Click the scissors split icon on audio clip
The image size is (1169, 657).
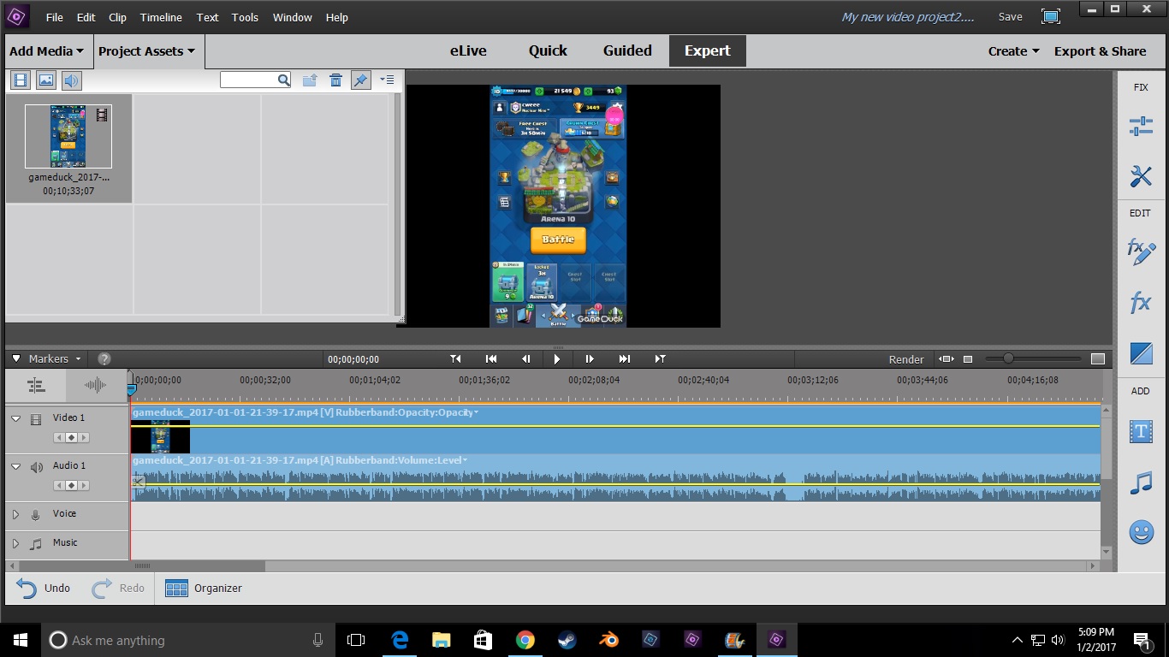138,482
